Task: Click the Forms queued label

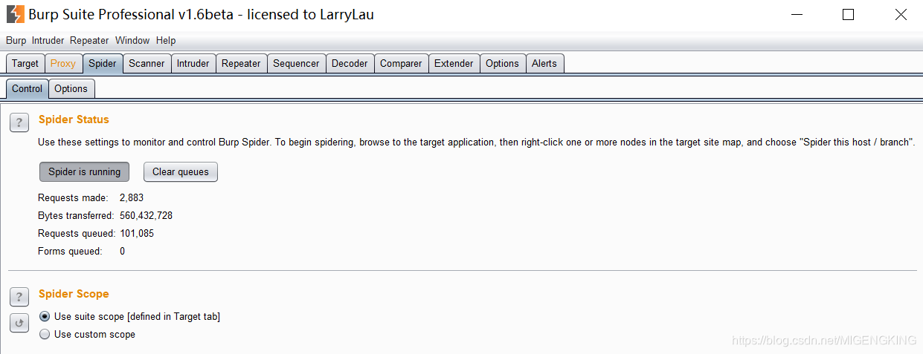Action: (x=70, y=252)
